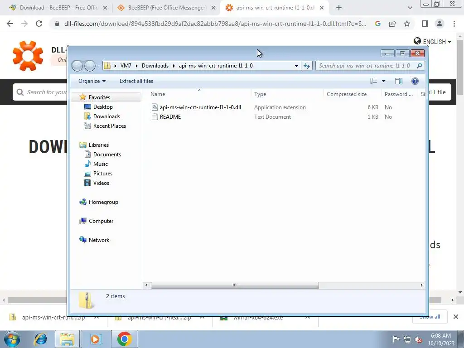The image size is (464, 348).
Task: Click VM7 in the address breadcrumb
Action: 126,66
